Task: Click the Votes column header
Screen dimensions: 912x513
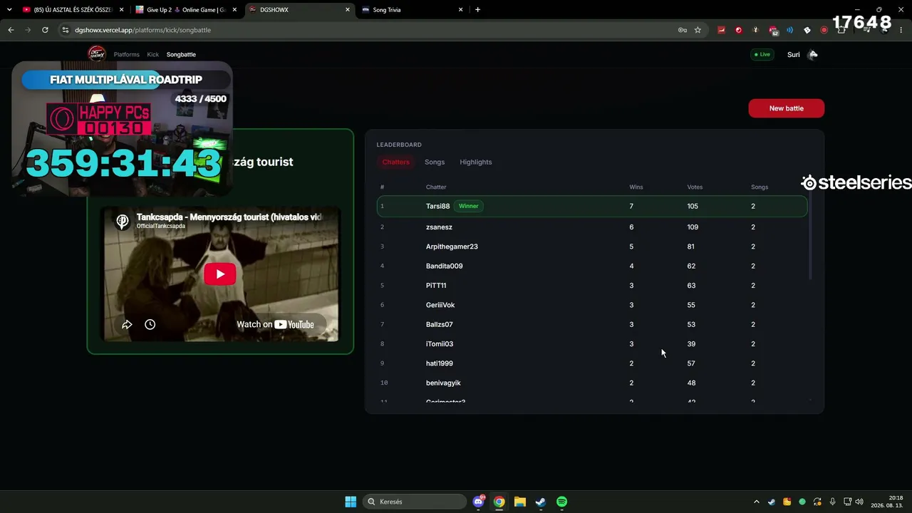Action: (695, 187)
